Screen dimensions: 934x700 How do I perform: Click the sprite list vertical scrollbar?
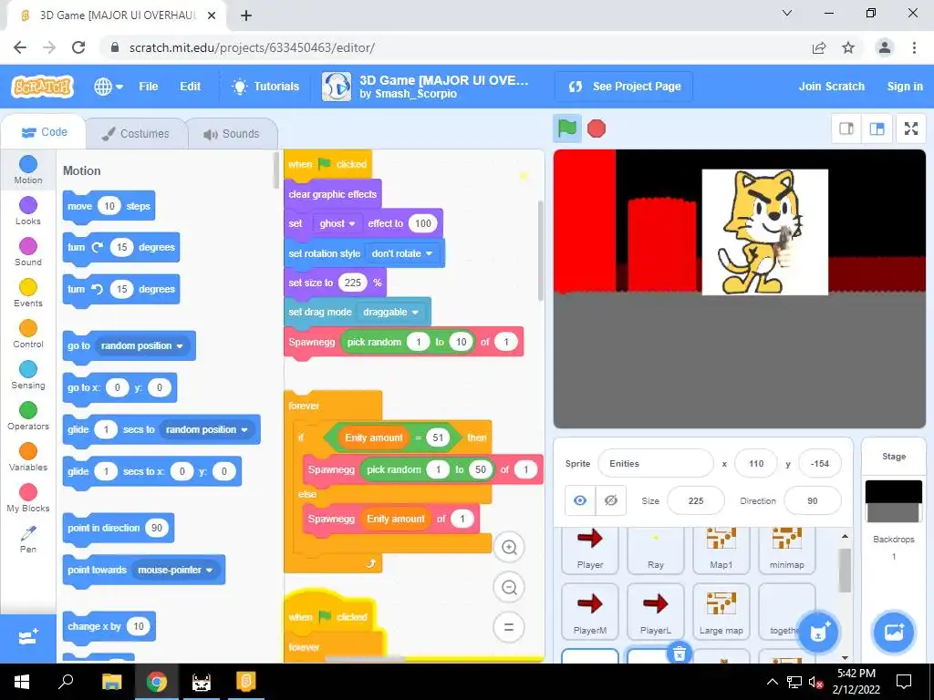845,571
